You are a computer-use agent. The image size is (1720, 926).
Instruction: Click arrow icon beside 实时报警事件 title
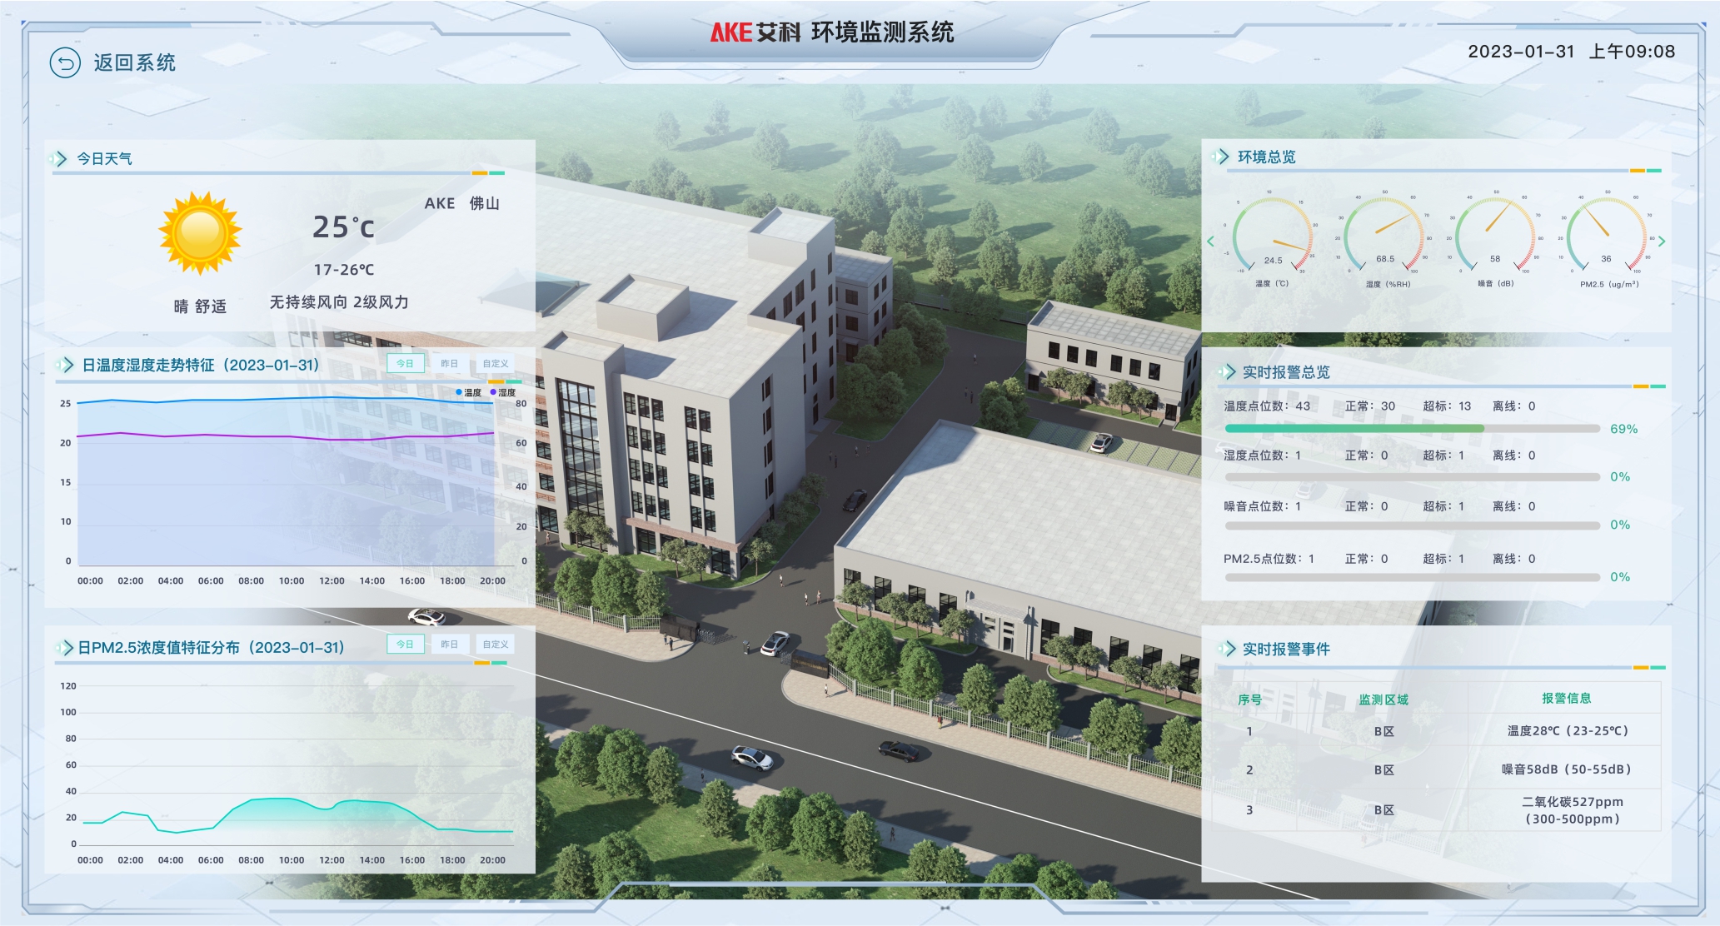1228,649
